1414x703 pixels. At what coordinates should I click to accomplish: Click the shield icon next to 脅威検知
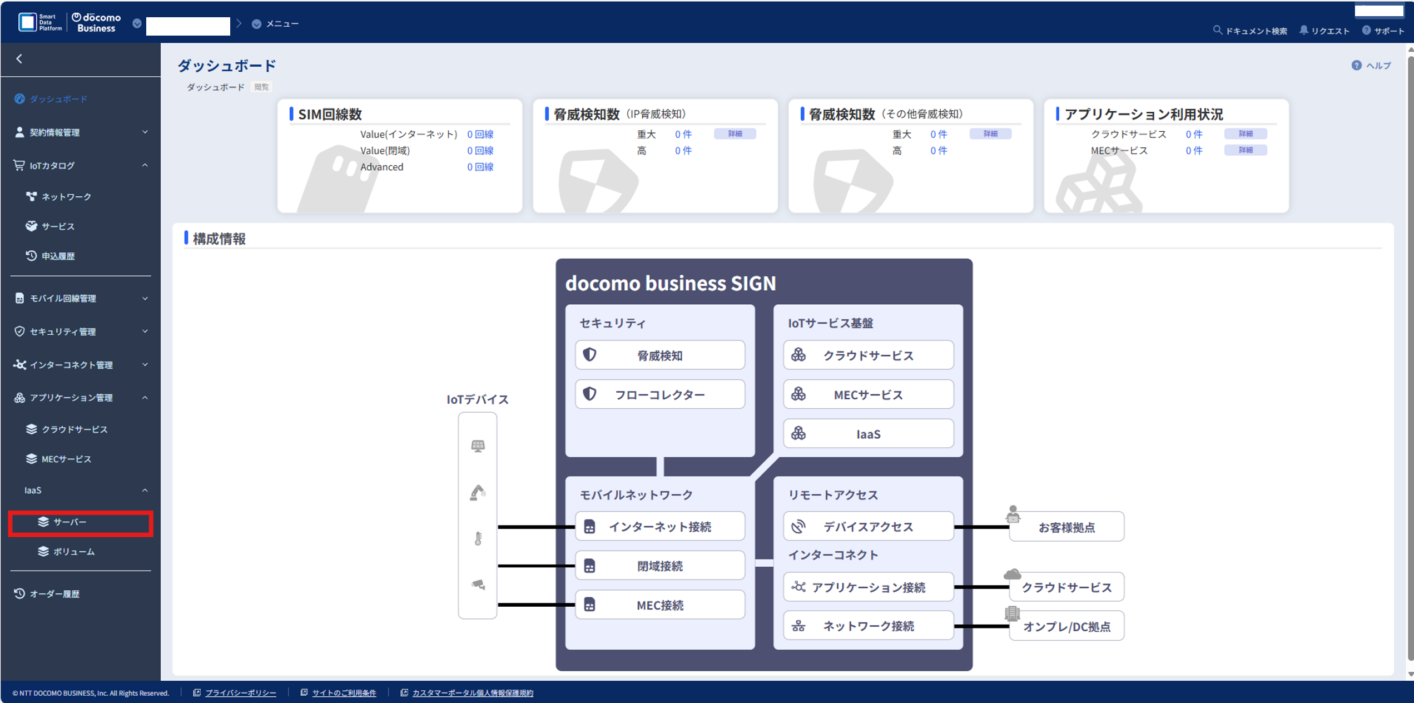pos(590,355)
